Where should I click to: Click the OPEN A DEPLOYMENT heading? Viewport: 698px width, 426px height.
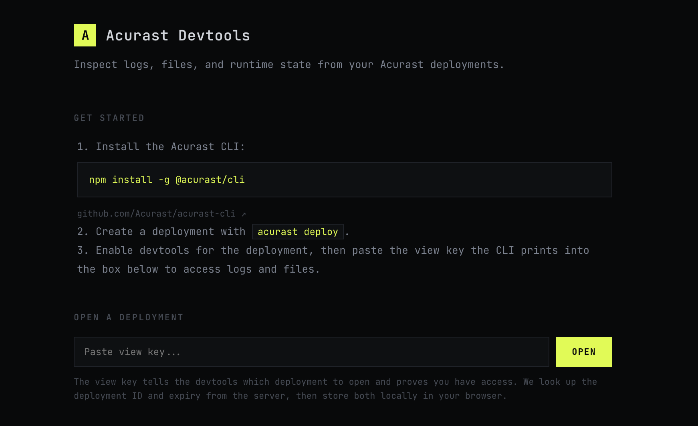(x=129, y=317)
